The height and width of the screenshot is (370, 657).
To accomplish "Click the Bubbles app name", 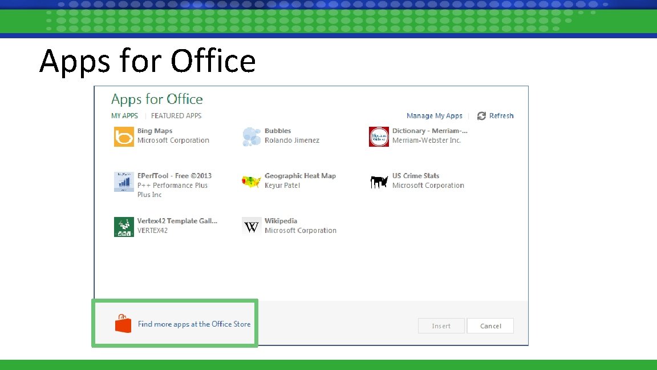I will click(278, 131).
